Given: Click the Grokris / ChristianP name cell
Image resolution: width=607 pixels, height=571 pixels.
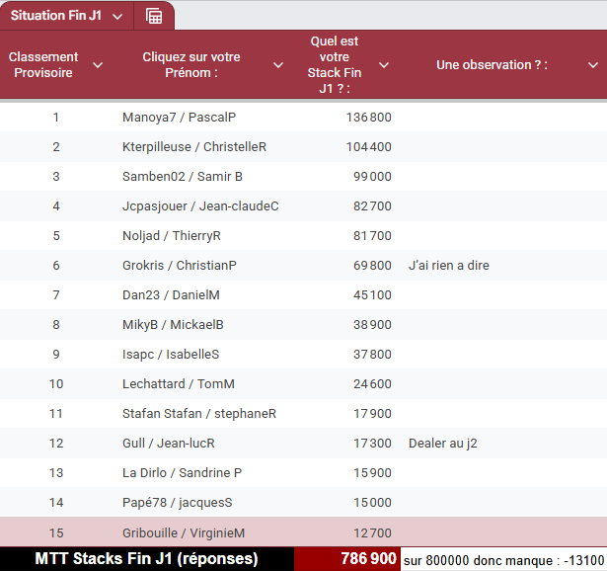Looking at the screenshot, I should (x=180, y=266).
